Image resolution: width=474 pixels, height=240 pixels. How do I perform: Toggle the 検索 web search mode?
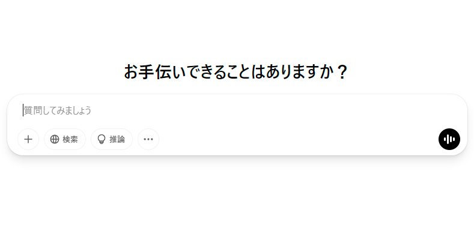pos(65,139)
